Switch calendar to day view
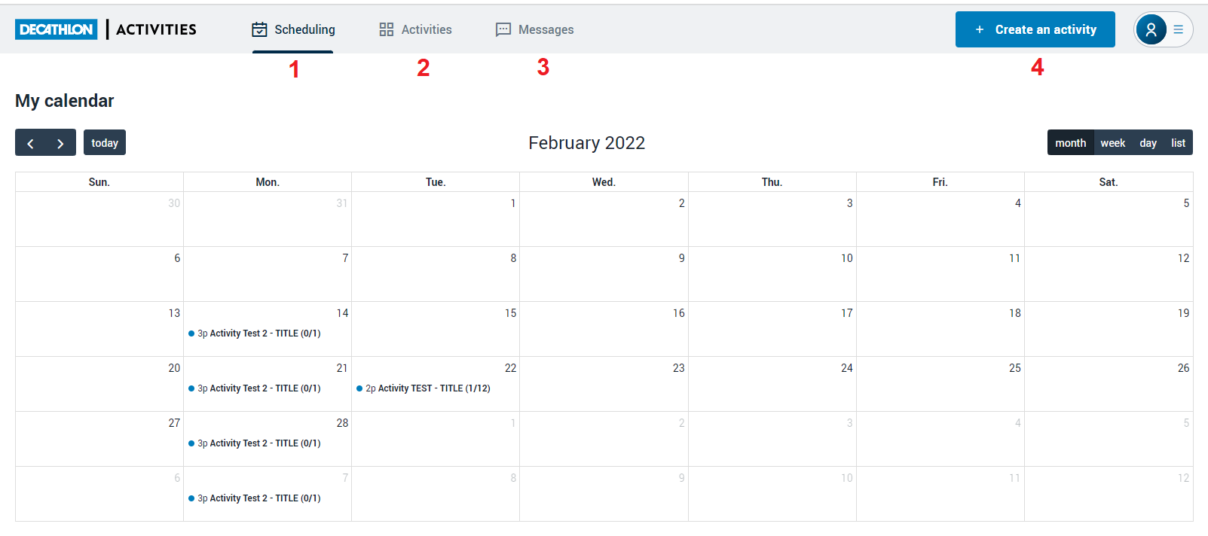 1148,143
